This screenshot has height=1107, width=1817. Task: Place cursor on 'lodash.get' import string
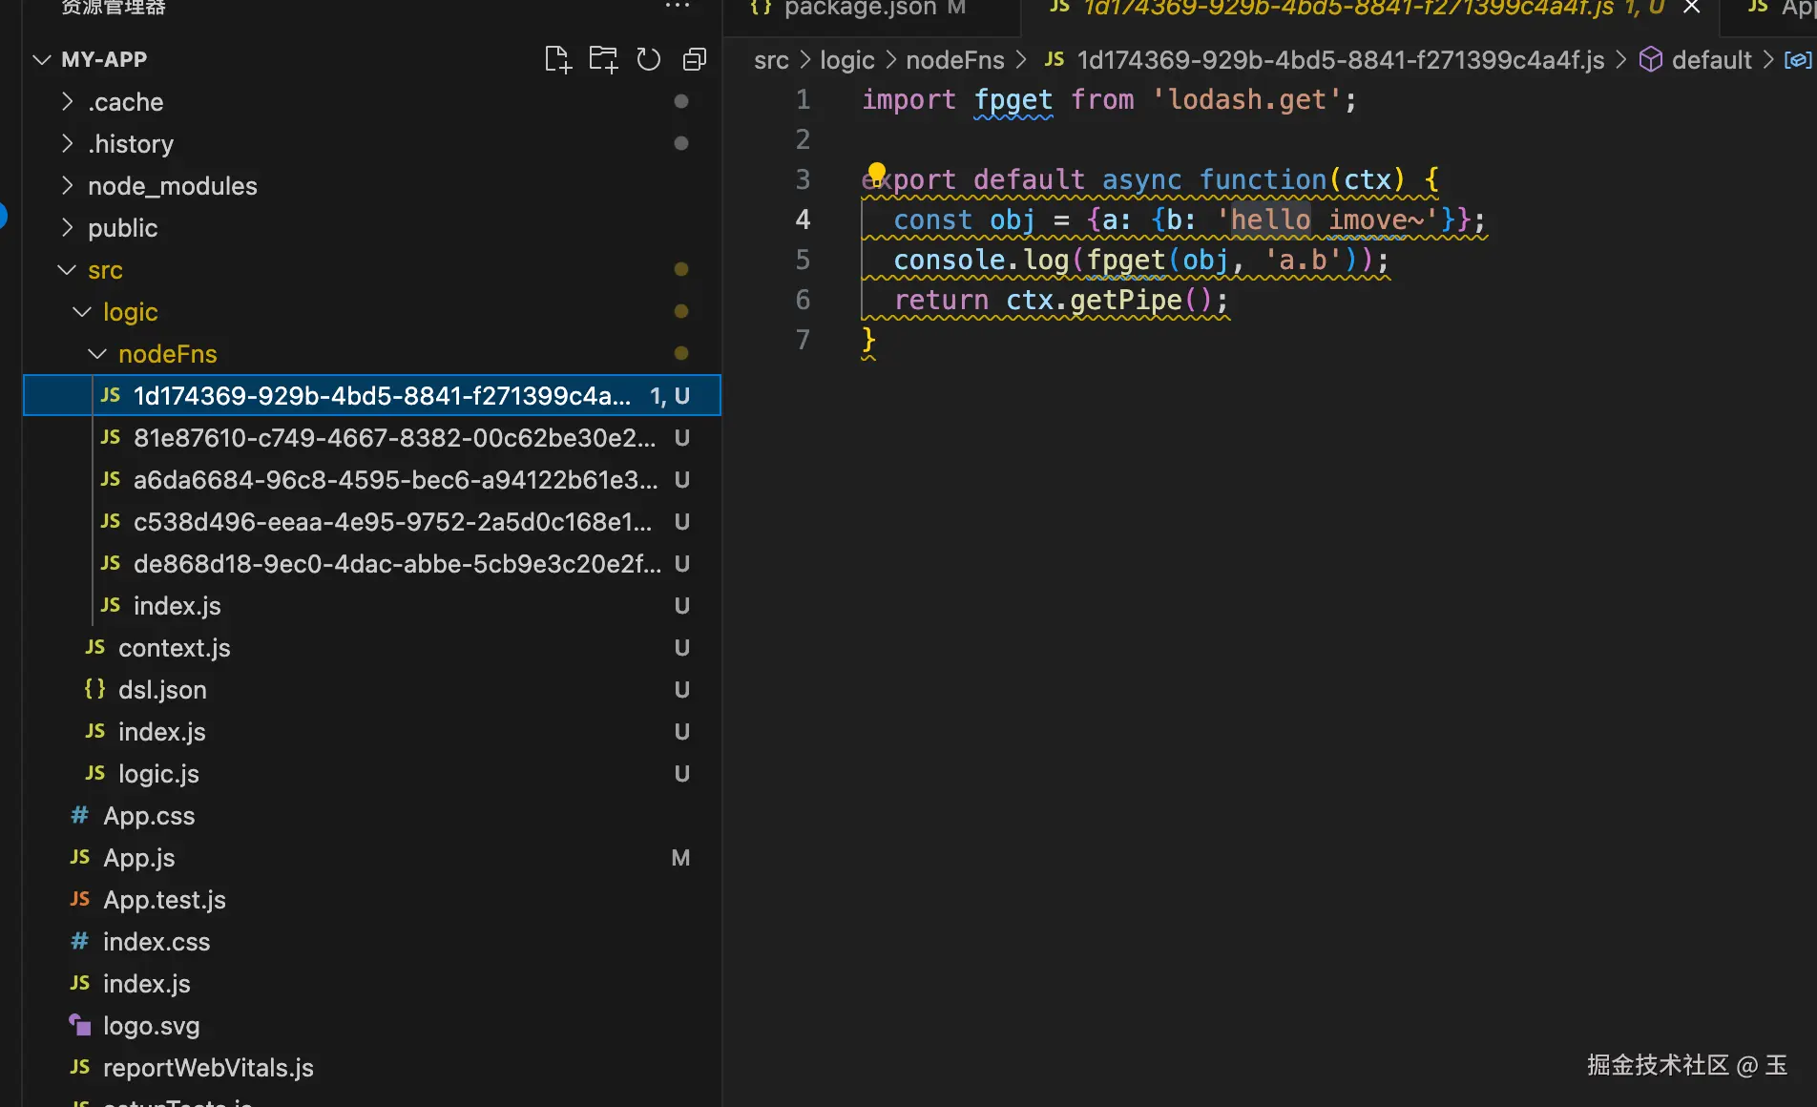(1247, 99)
